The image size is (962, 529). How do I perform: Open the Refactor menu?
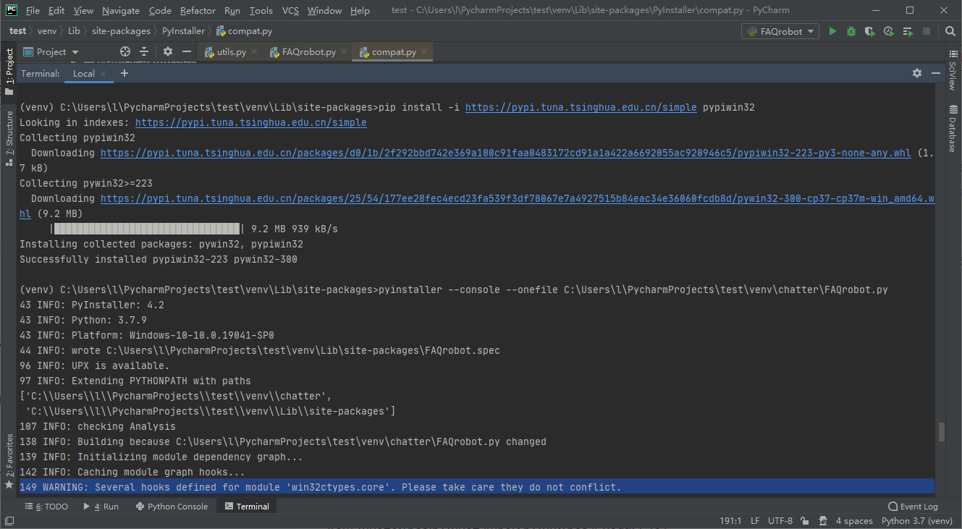click(198, 10)
